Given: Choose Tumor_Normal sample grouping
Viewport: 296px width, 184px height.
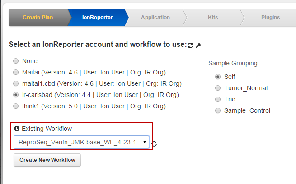Looking at the screenshot, I should click(218, 88).
